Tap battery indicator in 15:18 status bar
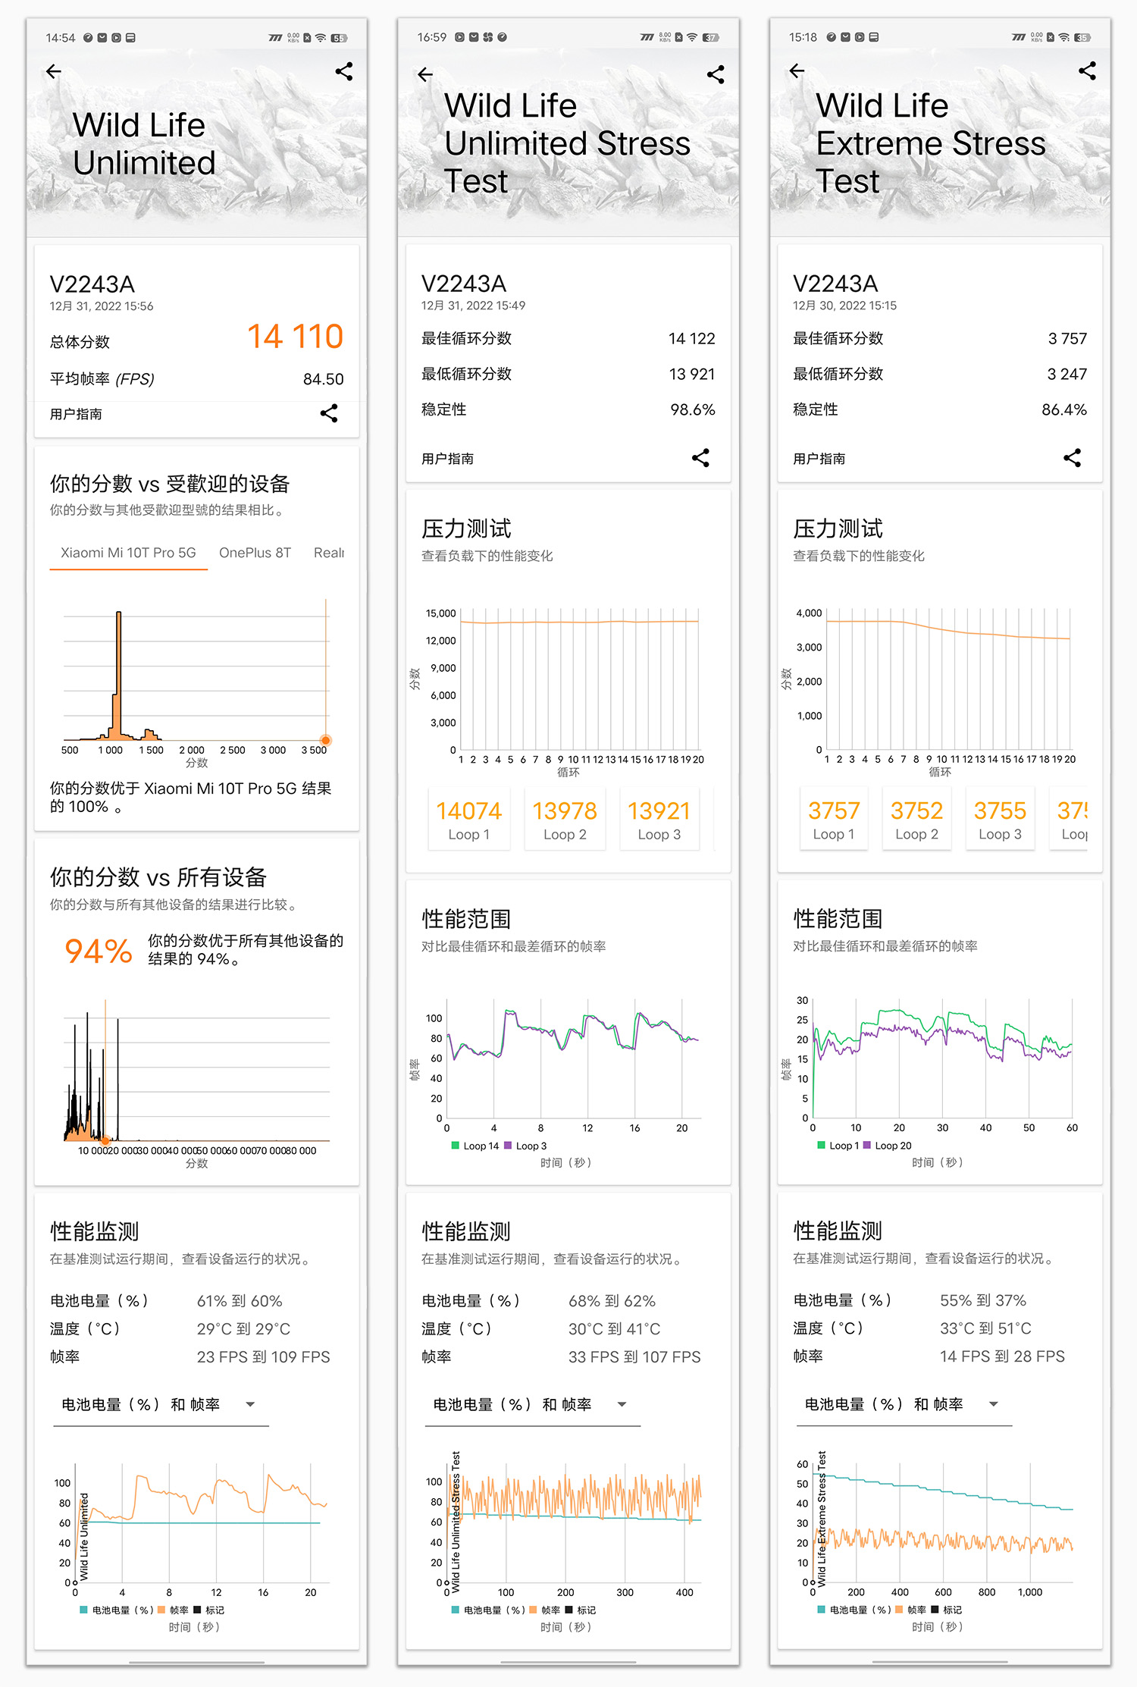Screen dimensions: 1137x1687 [1082, 37]
